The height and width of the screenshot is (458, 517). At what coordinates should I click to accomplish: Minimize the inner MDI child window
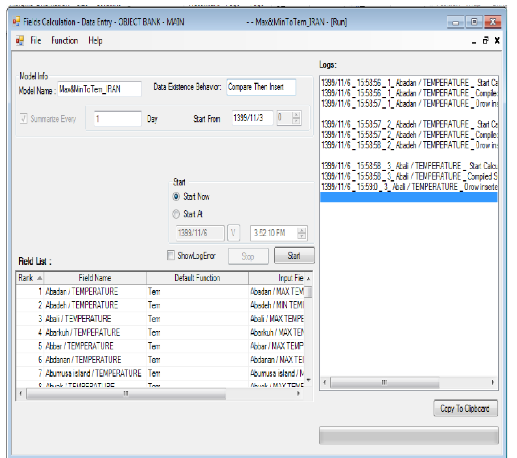pyautogui.click(x=475, y=40)
